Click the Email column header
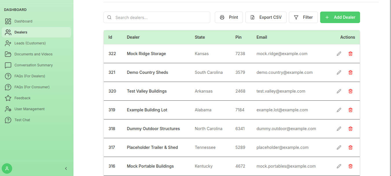Screen dimensions: 391x176 [x=262, y=37]
